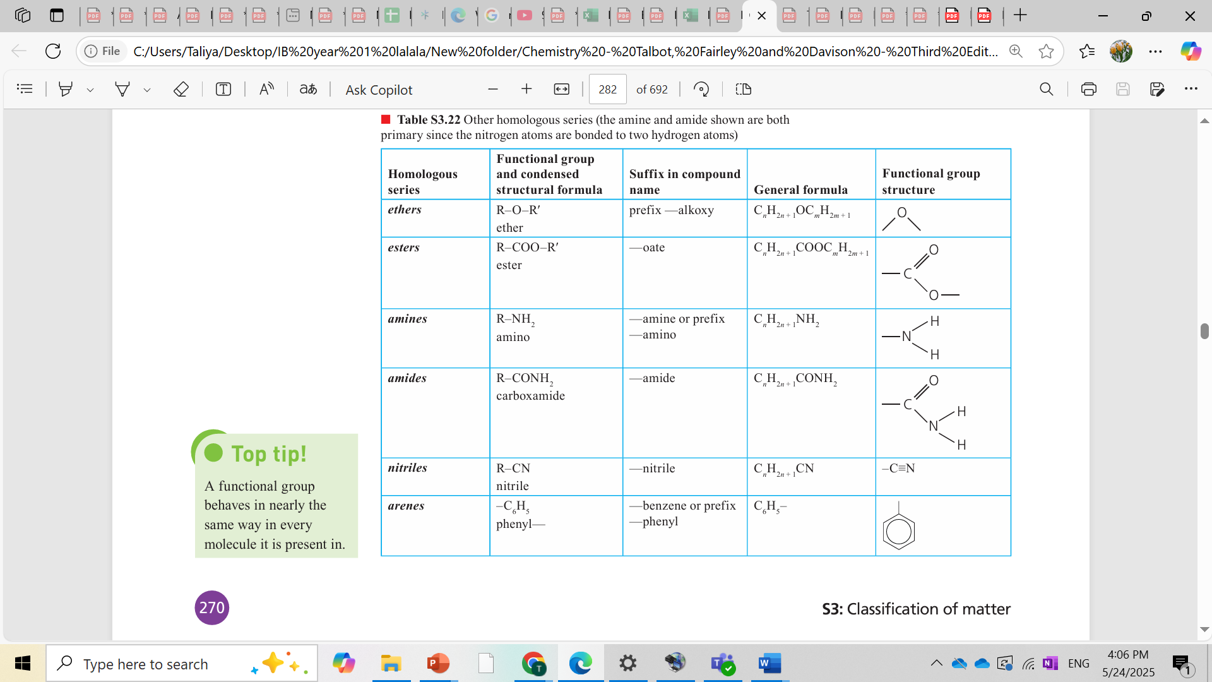Open the table of contents sidebar

pos(25,89)
